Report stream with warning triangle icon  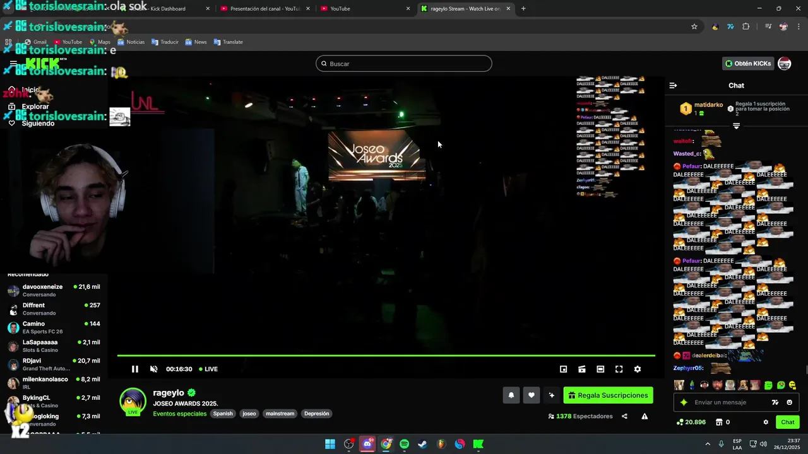coord(645,416)
